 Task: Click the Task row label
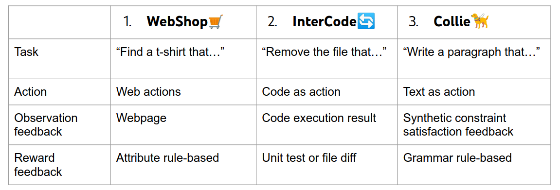tap(26, 53)
